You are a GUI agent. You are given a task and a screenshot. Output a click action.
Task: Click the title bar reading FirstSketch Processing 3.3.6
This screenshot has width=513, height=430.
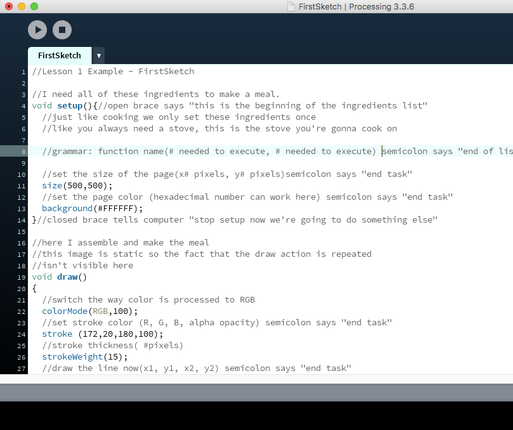[355, 6]
